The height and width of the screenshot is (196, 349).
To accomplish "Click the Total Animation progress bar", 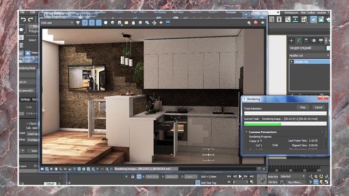I will coord(285,113).
